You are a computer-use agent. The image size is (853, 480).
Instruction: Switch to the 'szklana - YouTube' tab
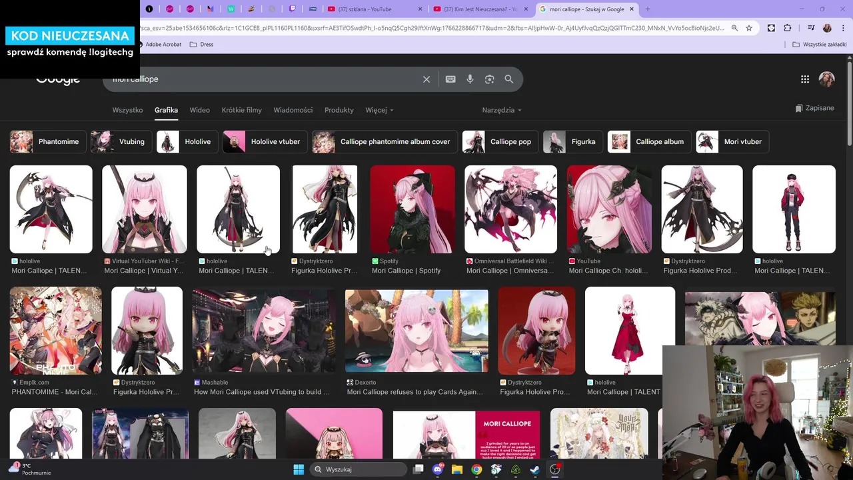coord(376,9)
